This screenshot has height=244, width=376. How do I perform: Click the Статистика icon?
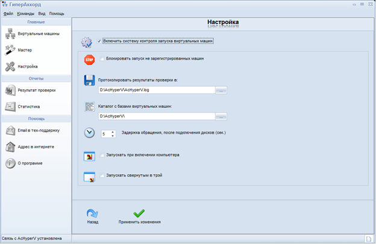[x=10, y=107]
